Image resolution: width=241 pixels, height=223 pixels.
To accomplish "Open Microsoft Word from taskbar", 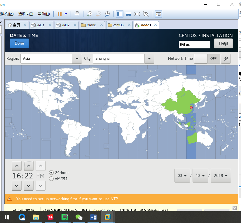I will [x=93, y=217].
